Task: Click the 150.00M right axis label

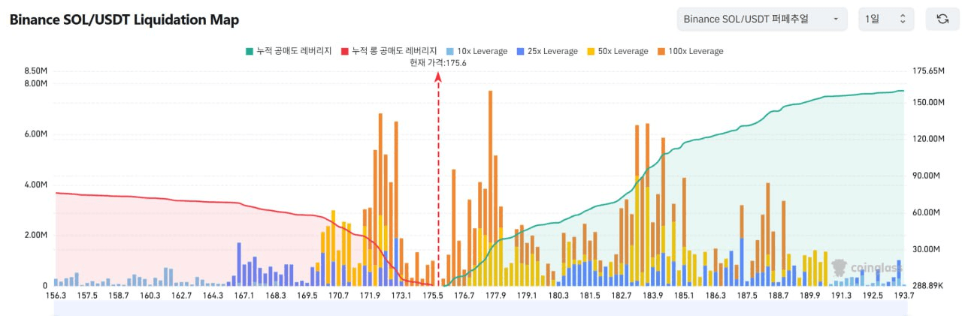Action: 928,102
